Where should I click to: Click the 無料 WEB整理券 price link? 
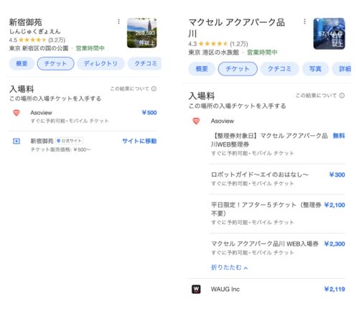[x=339, y=136]
